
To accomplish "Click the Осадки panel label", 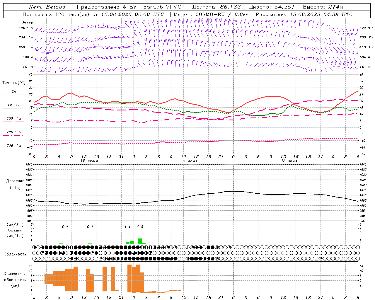I will pos(15,230).
